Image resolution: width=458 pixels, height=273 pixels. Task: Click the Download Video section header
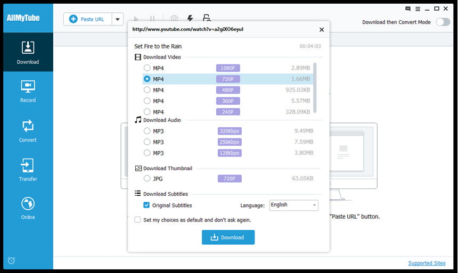pos(162,57)
